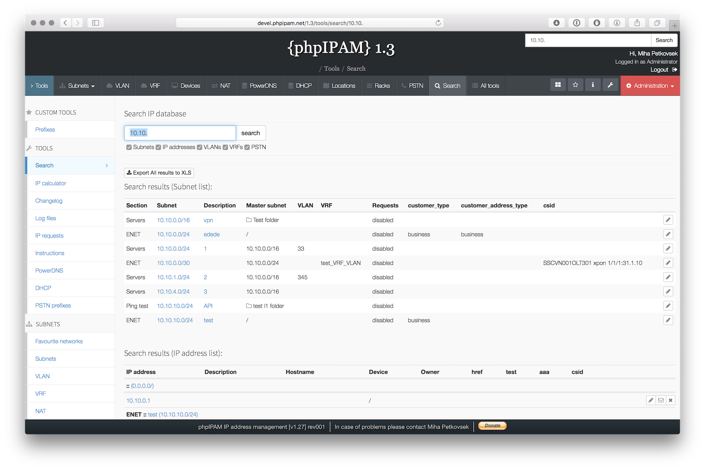The height and width of the screenshot is (470, 705).
Task: Reload the page in Safari
Action: coord(438,23)
